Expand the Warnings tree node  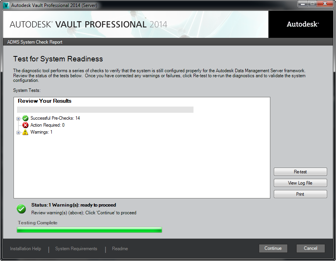[19, 133]
